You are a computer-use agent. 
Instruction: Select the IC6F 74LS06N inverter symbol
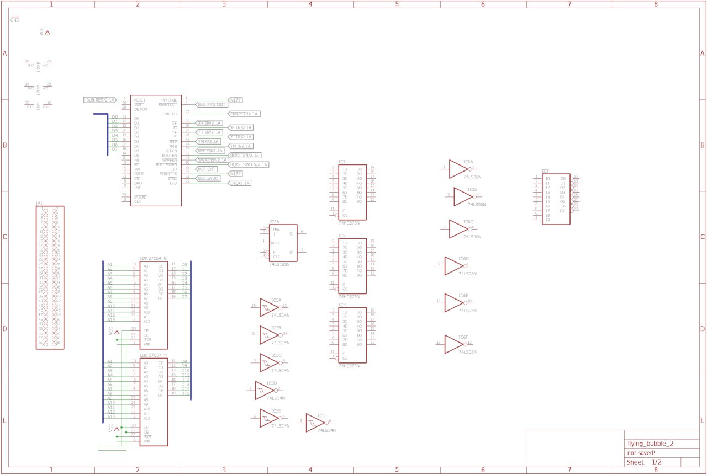coord(454,344)
